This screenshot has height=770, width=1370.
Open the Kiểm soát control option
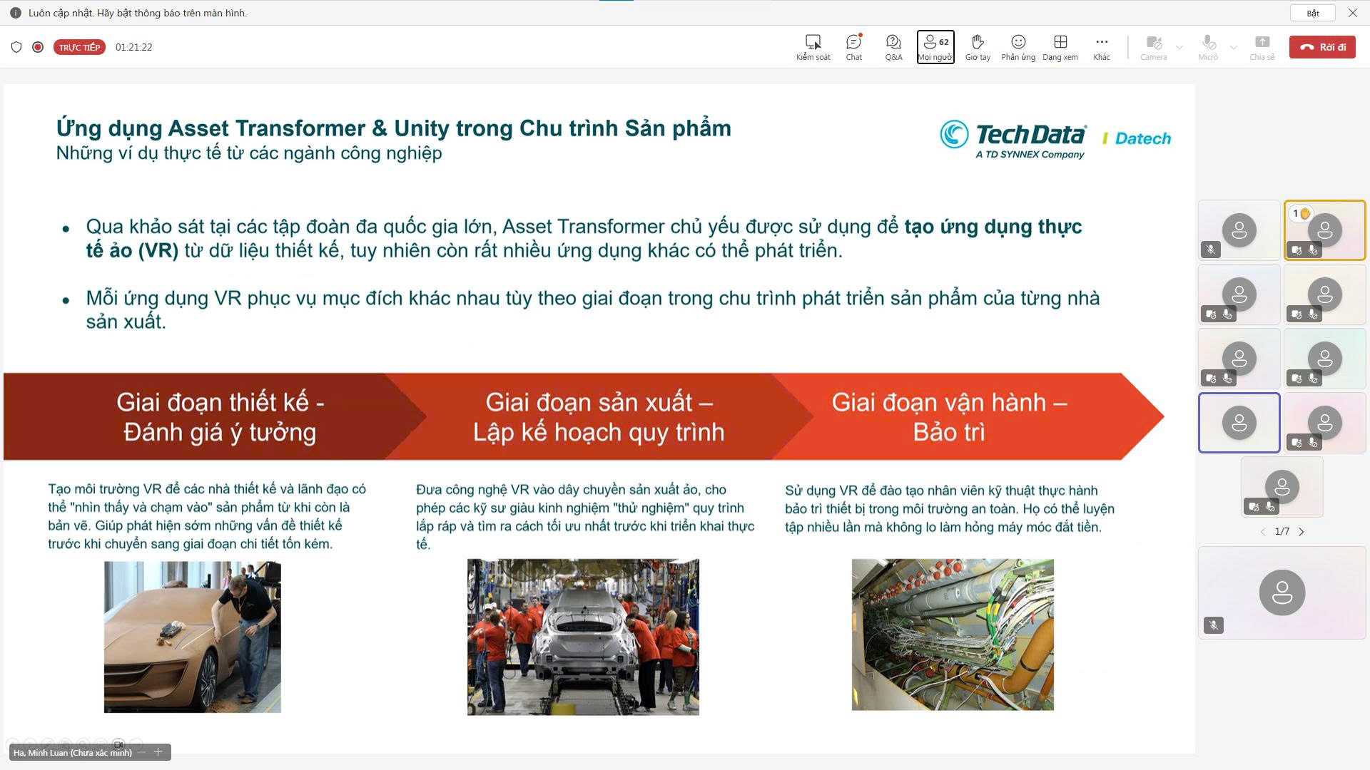point(813,47)
